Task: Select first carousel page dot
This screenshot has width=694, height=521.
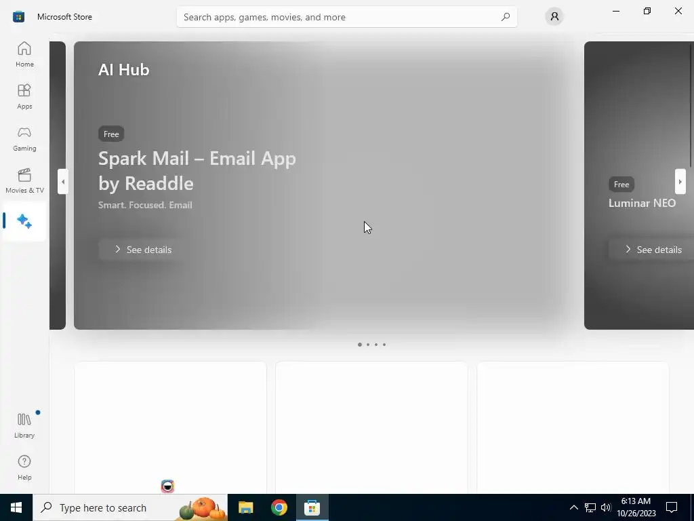Action: (360, 345)
